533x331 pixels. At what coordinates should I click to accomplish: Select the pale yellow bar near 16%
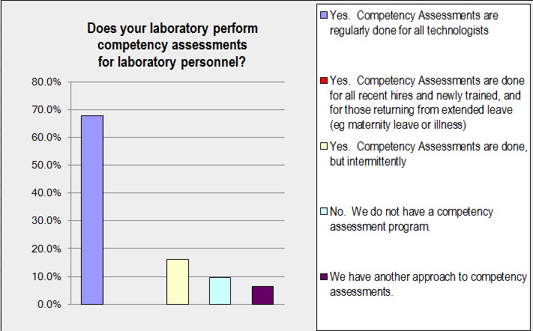pyautogui.click(x=178, y=282)
